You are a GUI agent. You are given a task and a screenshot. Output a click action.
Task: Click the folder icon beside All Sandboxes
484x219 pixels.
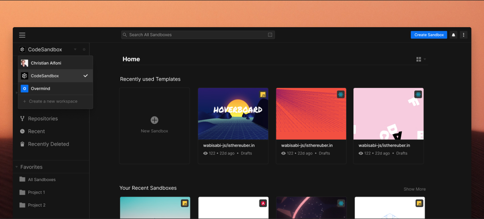(x=22, y=179)
